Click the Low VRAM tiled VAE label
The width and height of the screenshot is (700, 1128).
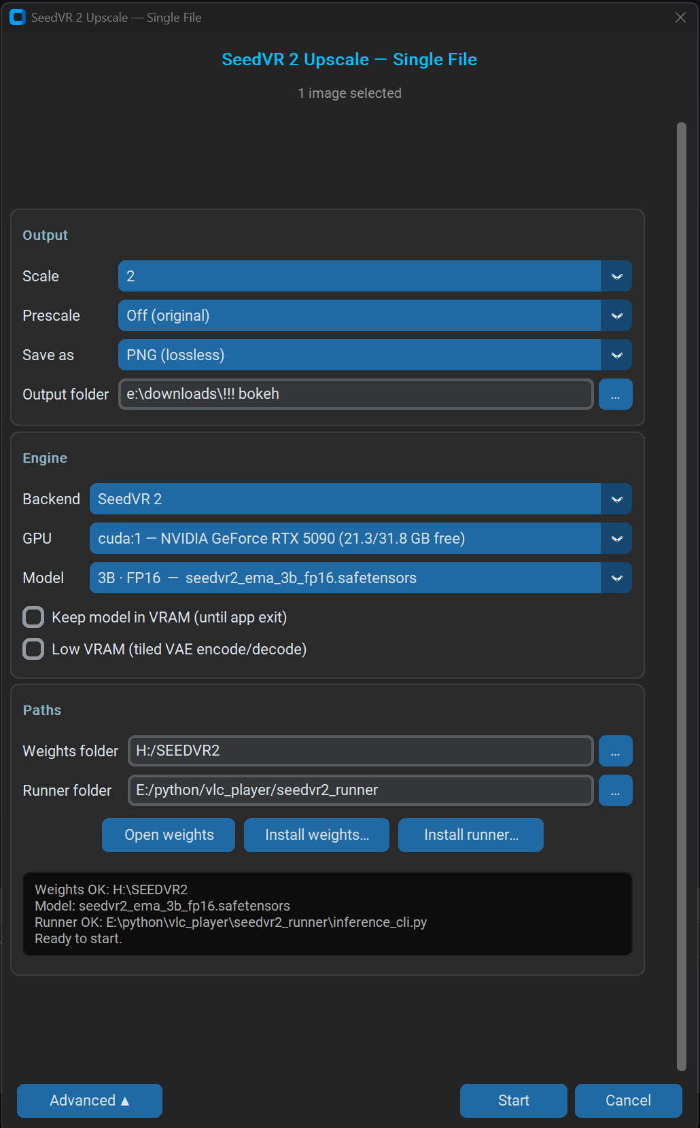[x=179, y=649]
